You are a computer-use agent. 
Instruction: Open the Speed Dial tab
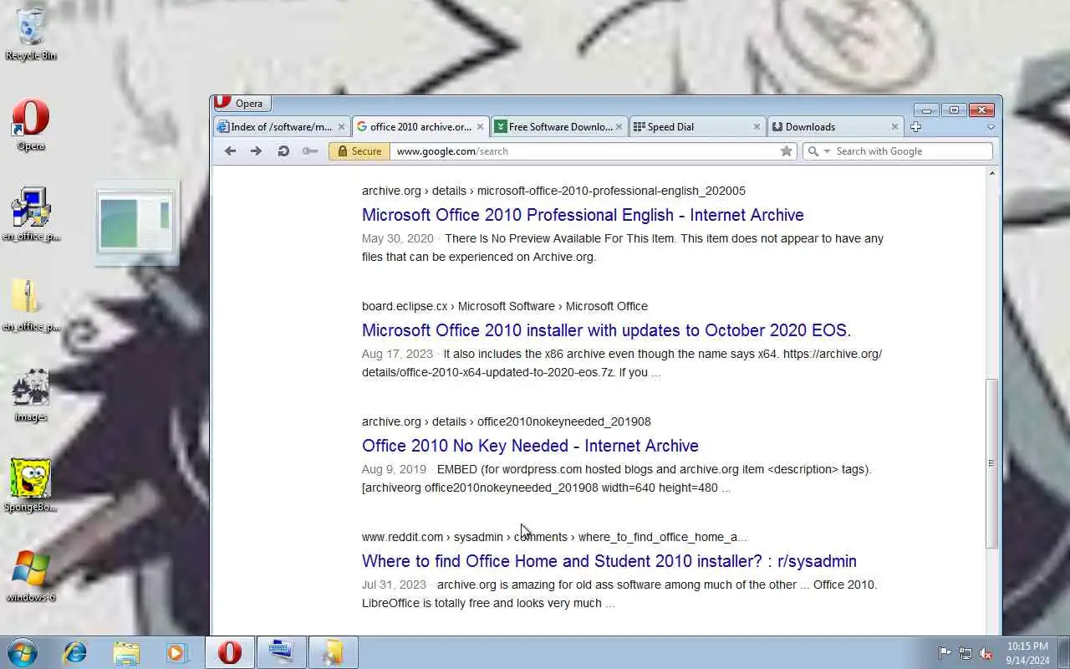coord(697,127)
